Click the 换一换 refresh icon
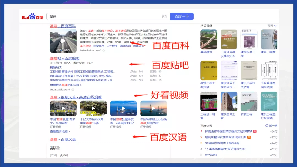 (267, 125)
